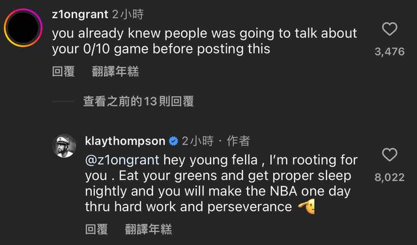
Task: Open z1ongrant's story from the ringed avatar
Action: 23,27
